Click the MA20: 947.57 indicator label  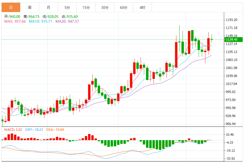point(67,21)
